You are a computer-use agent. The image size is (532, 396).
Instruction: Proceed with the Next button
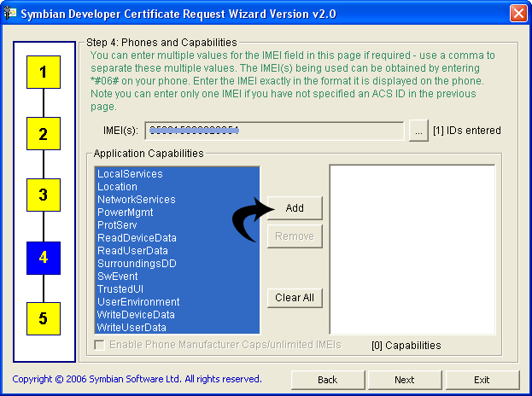click(x=405, y=380)
